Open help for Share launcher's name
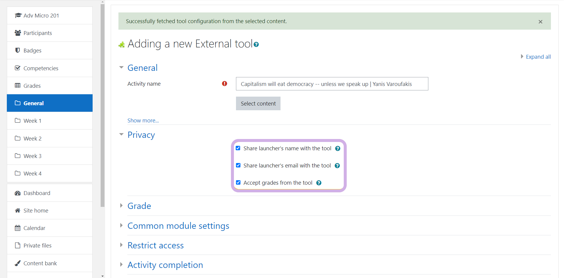This screenshot has width=564, height=278. [338, 148]
